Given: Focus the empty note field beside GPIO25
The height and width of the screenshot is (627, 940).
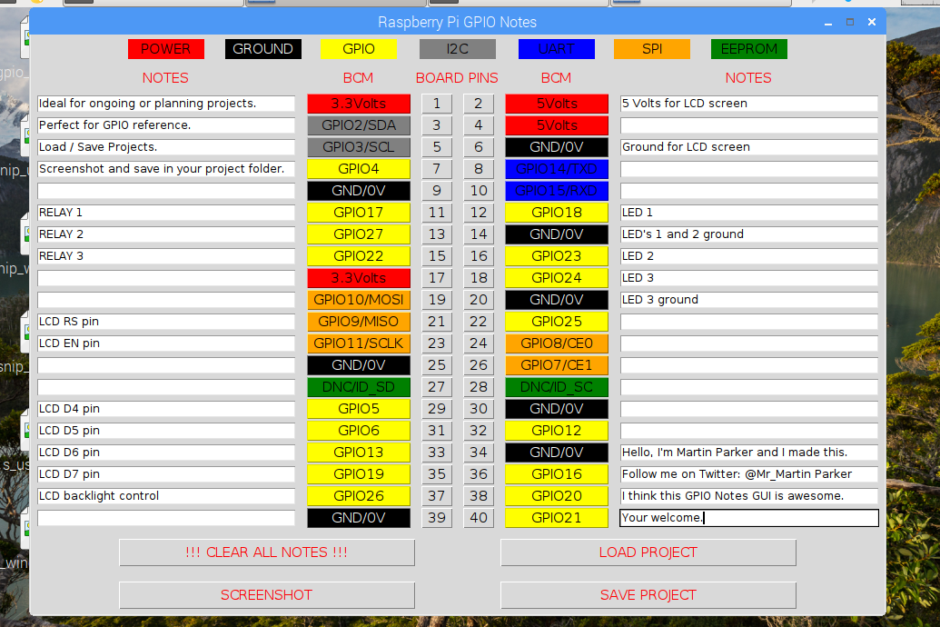Looking at the screenshot, I should pyautogui.click(x=749, y=322).
